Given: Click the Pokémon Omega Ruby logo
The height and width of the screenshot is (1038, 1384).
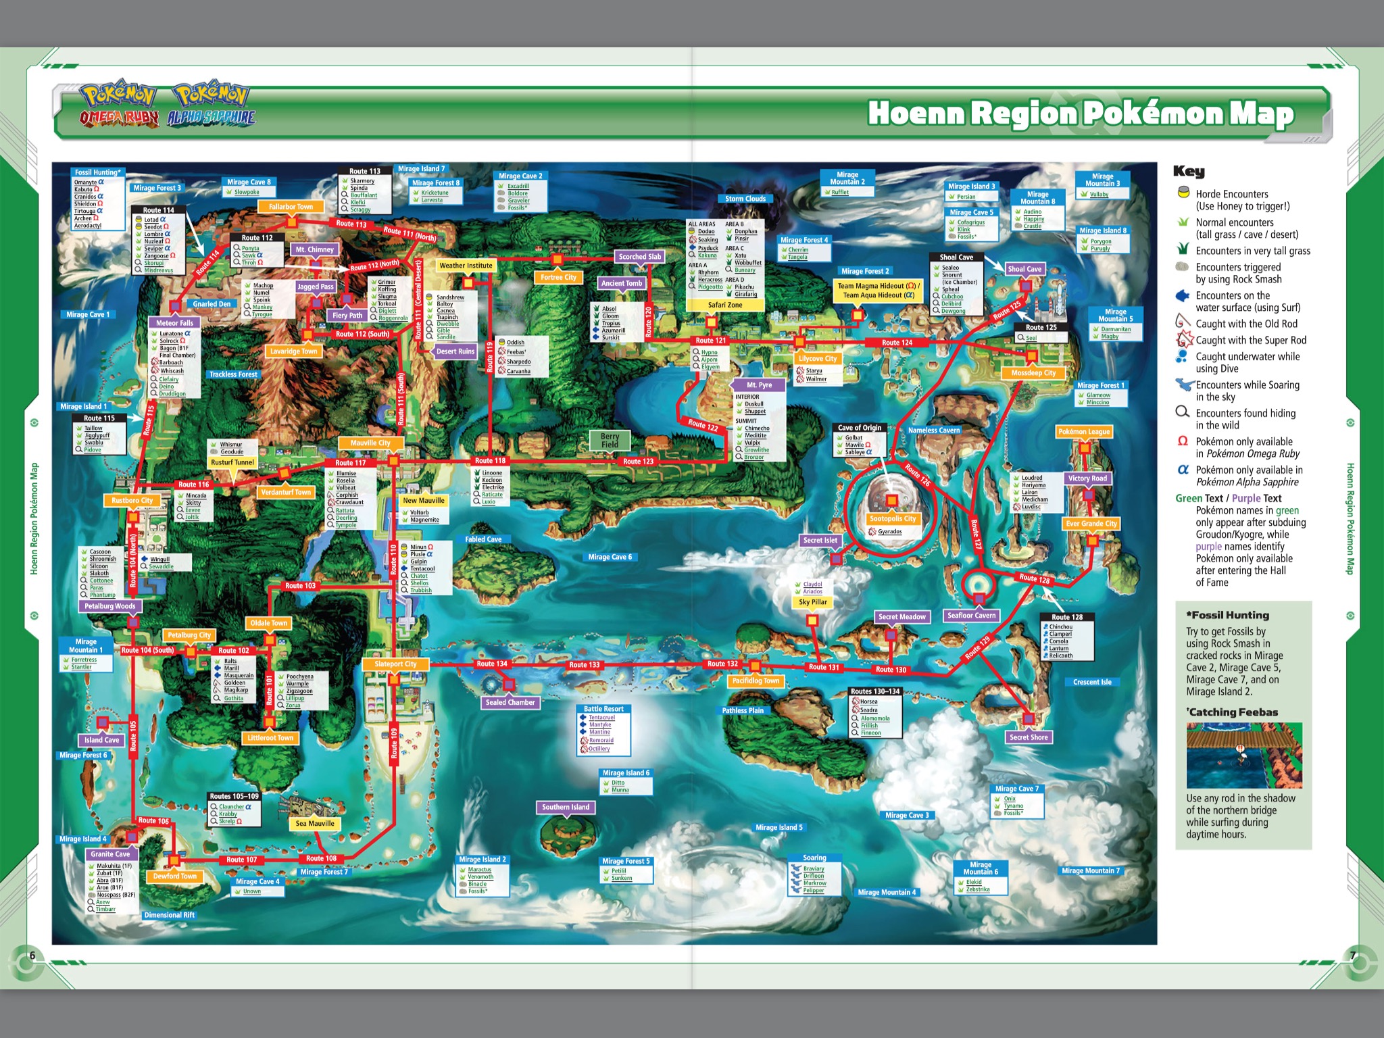Looking at the screenshot, I should [x=119, y=105].
